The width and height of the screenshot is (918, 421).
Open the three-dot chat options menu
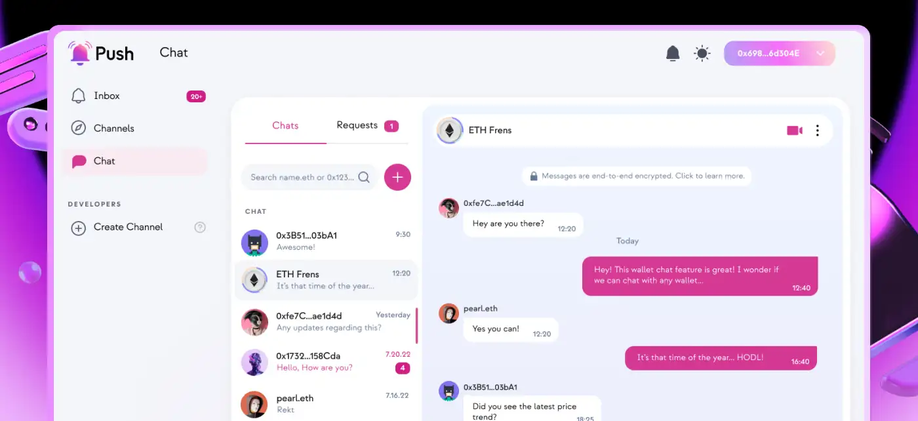(817, 130)
